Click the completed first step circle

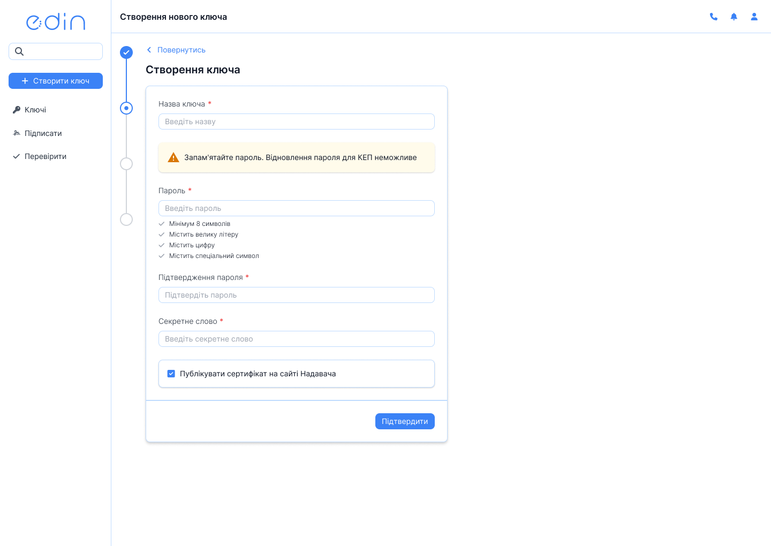tap(126, 52)
